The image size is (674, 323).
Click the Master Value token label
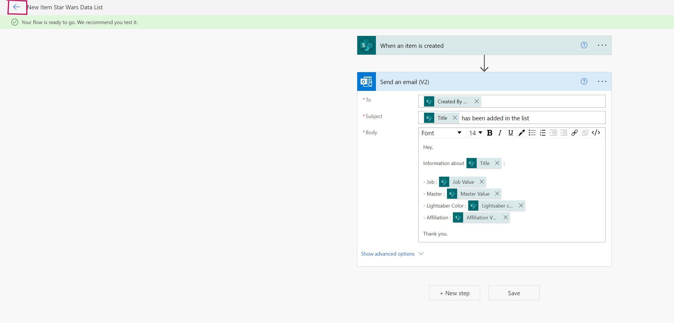(x=475, y=194)
